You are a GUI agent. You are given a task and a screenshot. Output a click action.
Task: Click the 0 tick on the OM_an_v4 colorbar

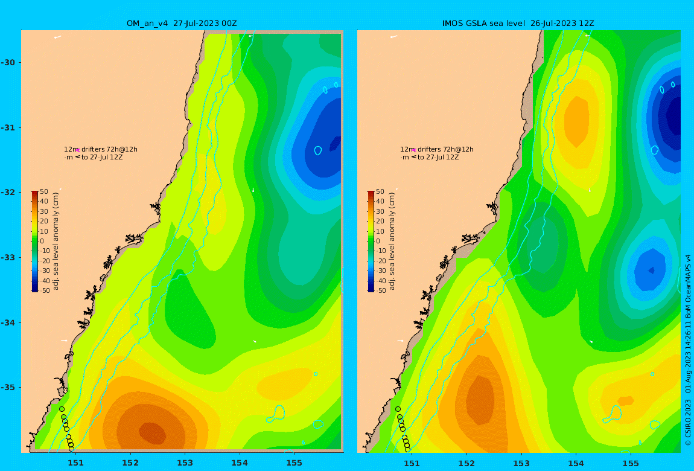42,242
